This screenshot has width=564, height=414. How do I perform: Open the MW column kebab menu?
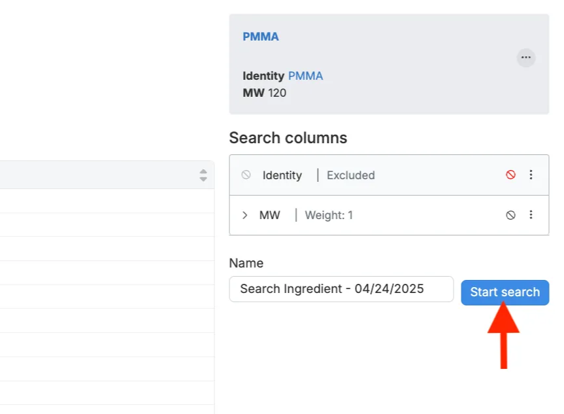click(531, 215)
